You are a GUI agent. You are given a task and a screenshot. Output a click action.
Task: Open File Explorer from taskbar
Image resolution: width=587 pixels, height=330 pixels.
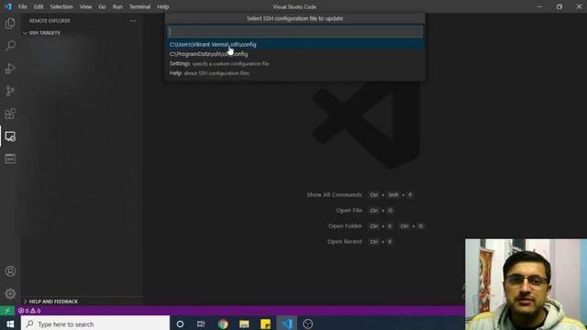pos(244,324)
